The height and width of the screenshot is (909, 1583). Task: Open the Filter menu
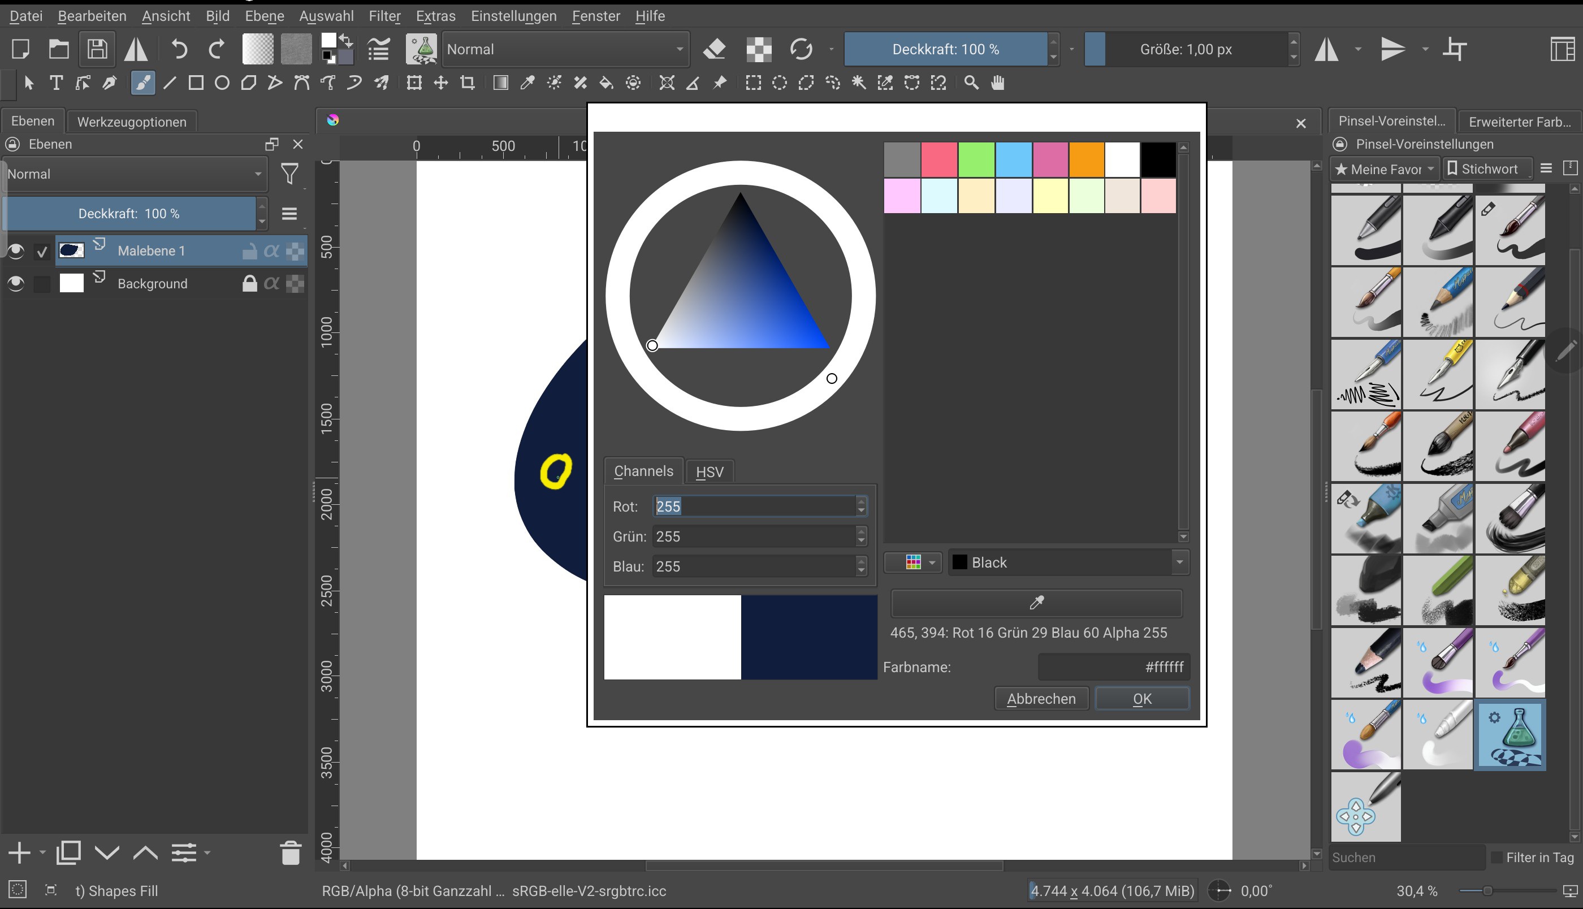384,16
